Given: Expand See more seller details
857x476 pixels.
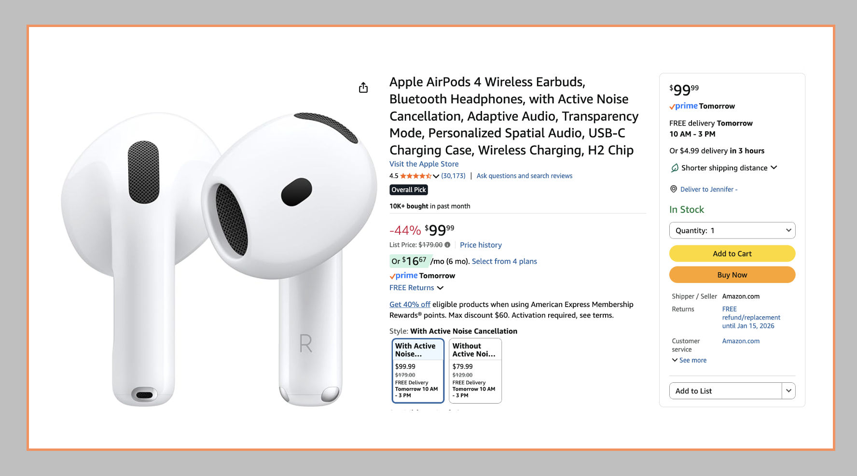Looking at the screenshot, I should click(x=689, y=360).
